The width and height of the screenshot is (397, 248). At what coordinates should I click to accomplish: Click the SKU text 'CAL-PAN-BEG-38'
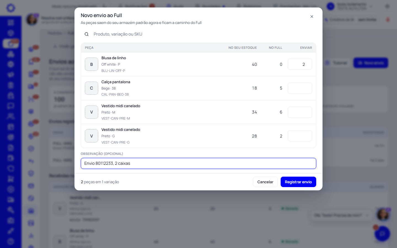tap(115, 95)
